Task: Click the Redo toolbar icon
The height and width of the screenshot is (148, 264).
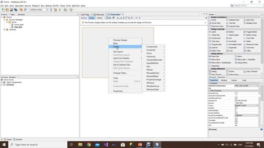Action: 25,10
